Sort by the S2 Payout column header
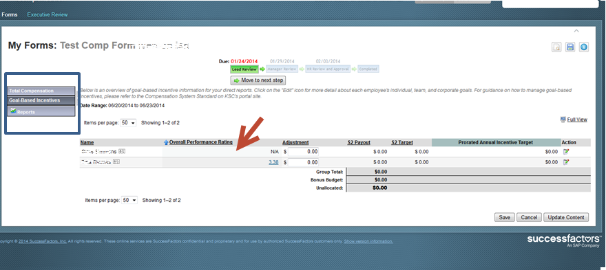Image resolution: width=606 pixels, height=270 pixels. (359, 142)
